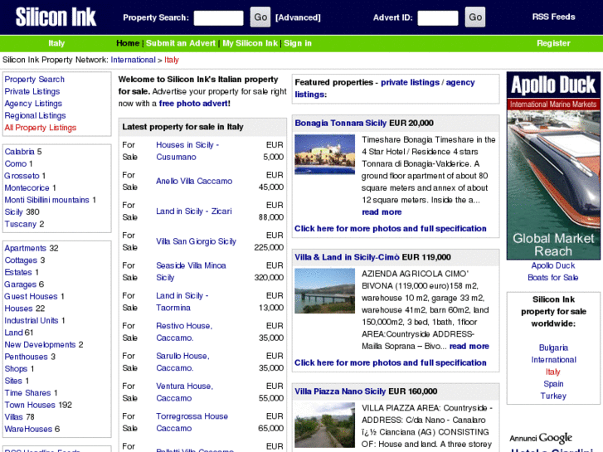Open Villa & Land in Sicily-Cimò title
The image size is (603, 452).
coord(348,257)
